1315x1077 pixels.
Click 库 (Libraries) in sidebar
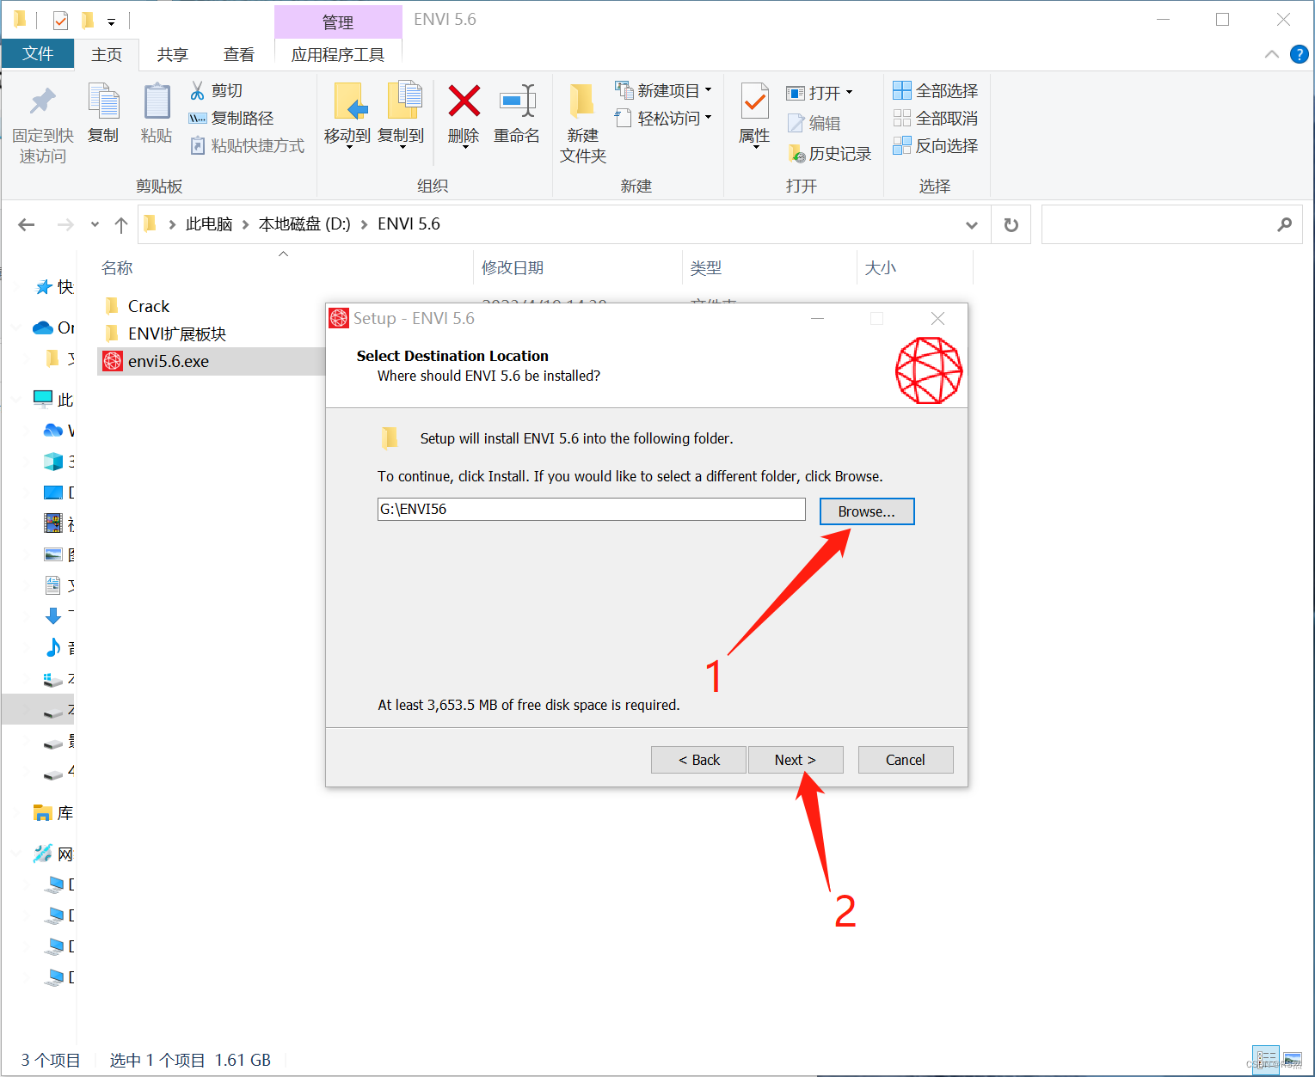tap(53, 812)
